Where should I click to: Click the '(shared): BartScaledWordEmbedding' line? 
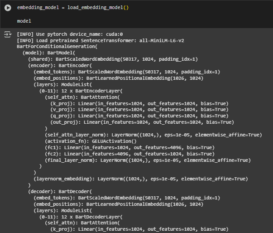pyautogui.click(x=113, y=59)
